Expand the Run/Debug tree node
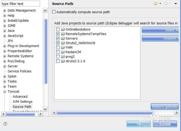181x131 pixels. [x=4, y=61]
